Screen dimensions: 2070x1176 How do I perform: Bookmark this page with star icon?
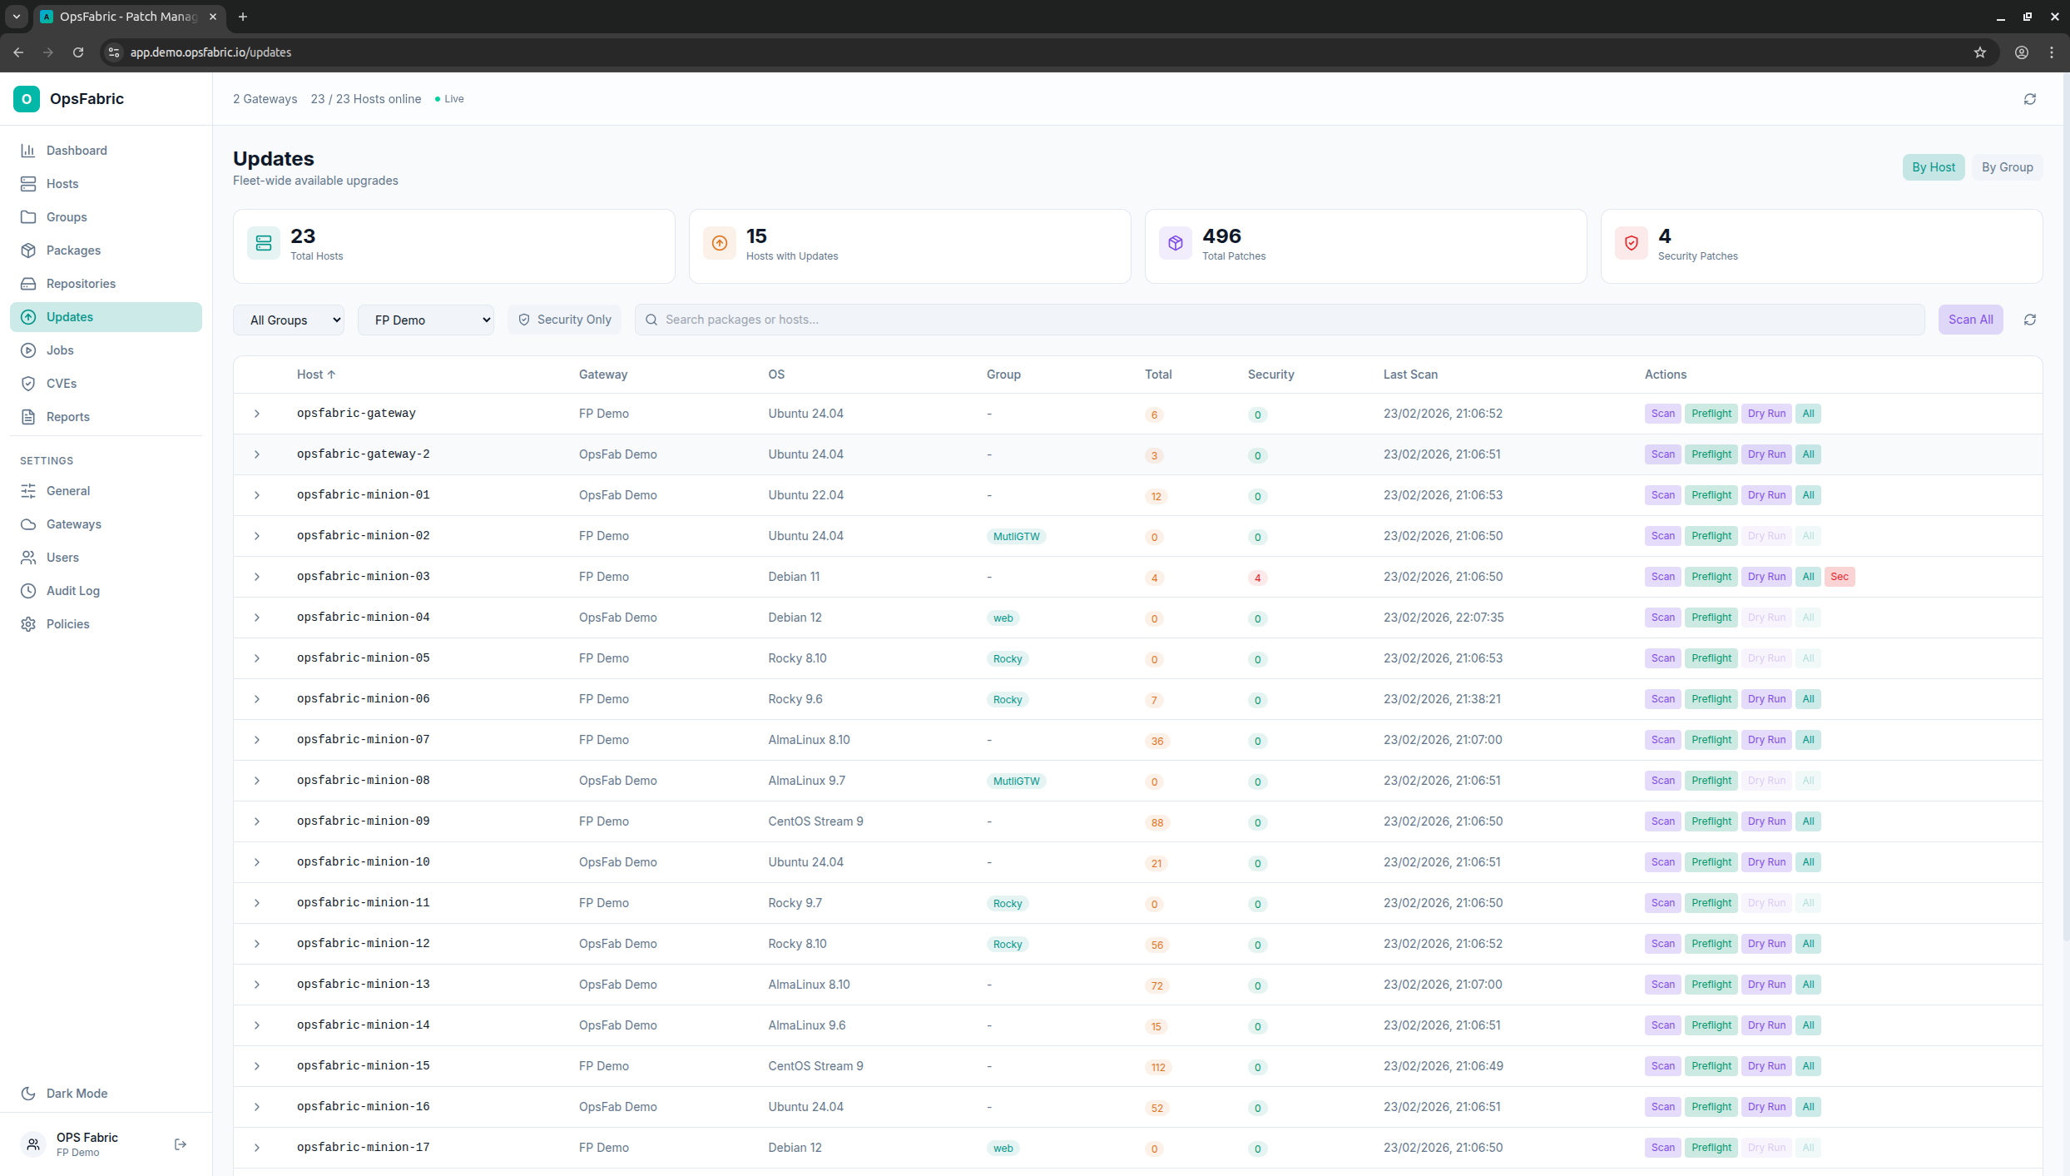1980,52
